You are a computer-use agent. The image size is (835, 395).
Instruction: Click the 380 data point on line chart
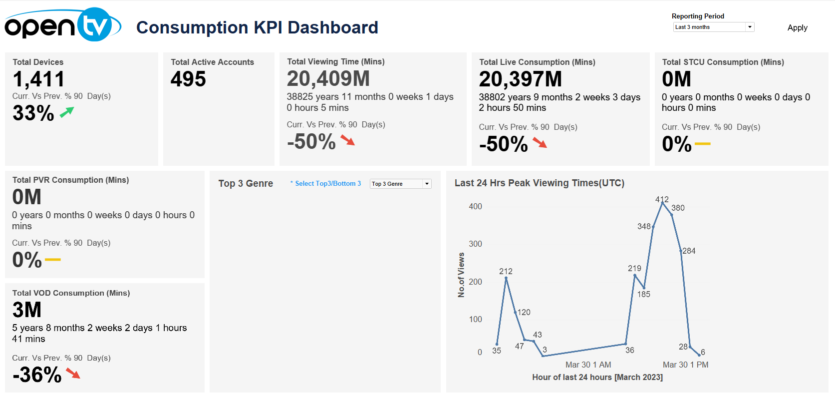point(672,215)
